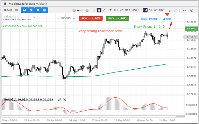Zoom in using the plus circle icon
This screenshot has height=124, width=199.
pos(87,10)
